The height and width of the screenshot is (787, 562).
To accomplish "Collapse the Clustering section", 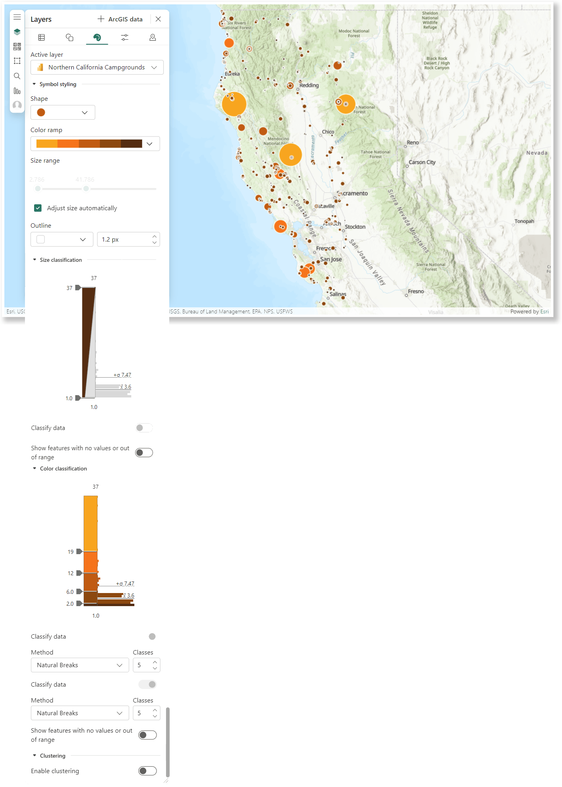I will (x=34, y=756).
